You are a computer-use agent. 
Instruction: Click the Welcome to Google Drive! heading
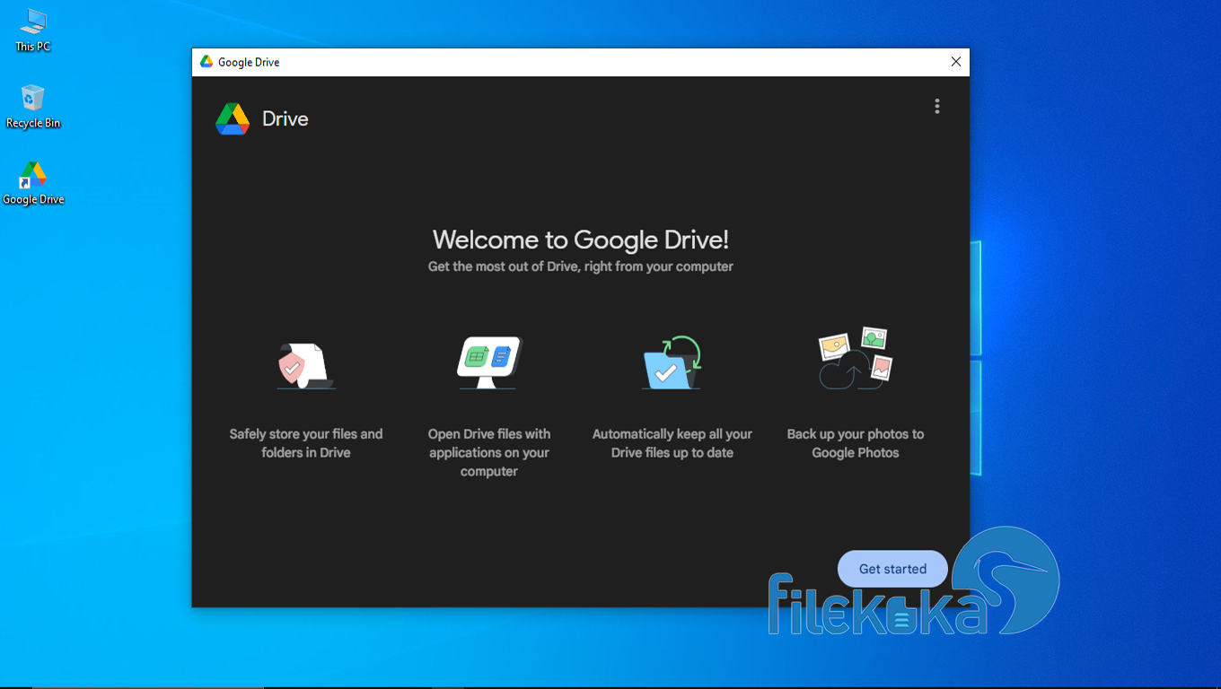[x=581, y=240]
